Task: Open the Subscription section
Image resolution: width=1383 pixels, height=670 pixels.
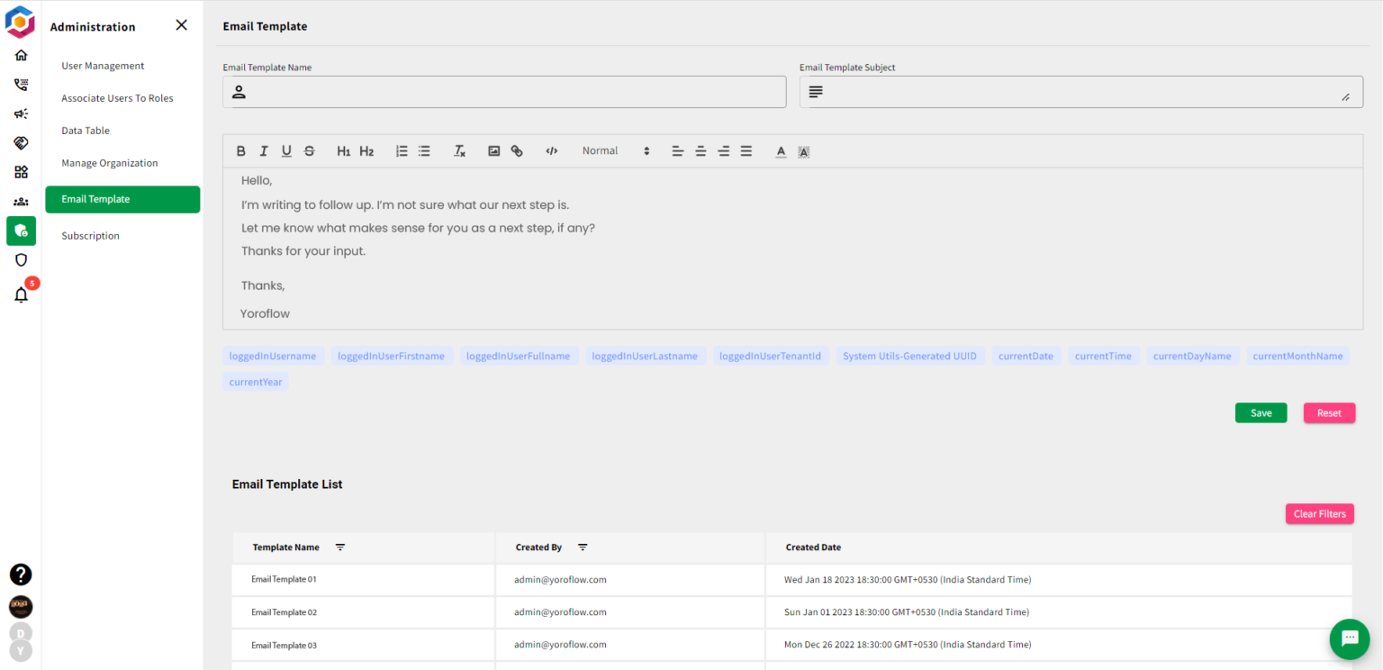Action: (x=90, y=235)
